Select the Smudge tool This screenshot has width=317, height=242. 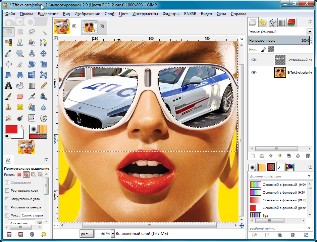pos(8,118)
